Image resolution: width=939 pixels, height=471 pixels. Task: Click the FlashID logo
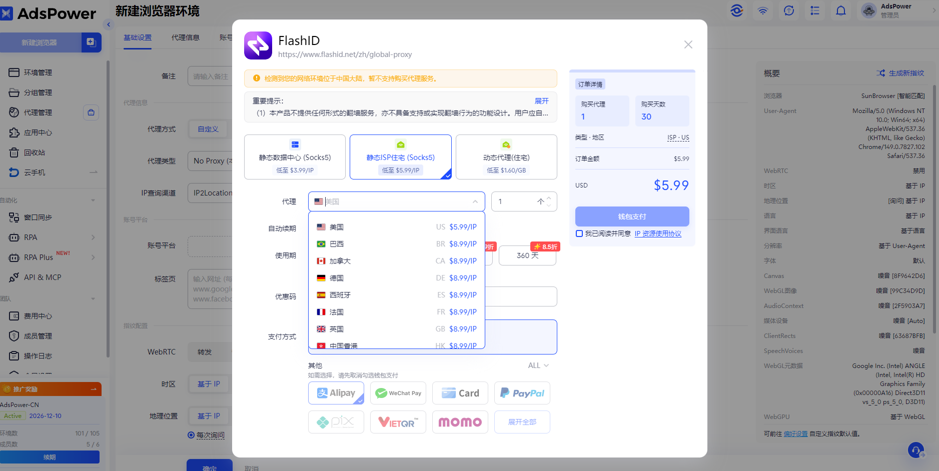coord(258,45)
